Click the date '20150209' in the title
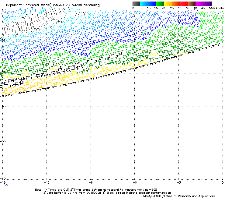 click(x=74, y=5)
